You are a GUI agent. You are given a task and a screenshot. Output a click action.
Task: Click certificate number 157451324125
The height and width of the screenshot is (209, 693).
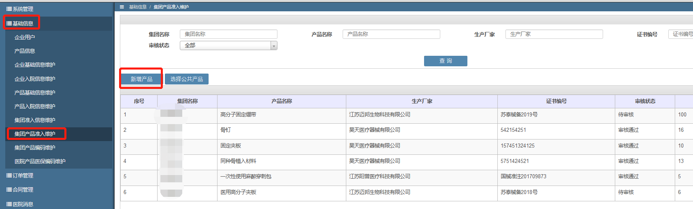point(518,146)
